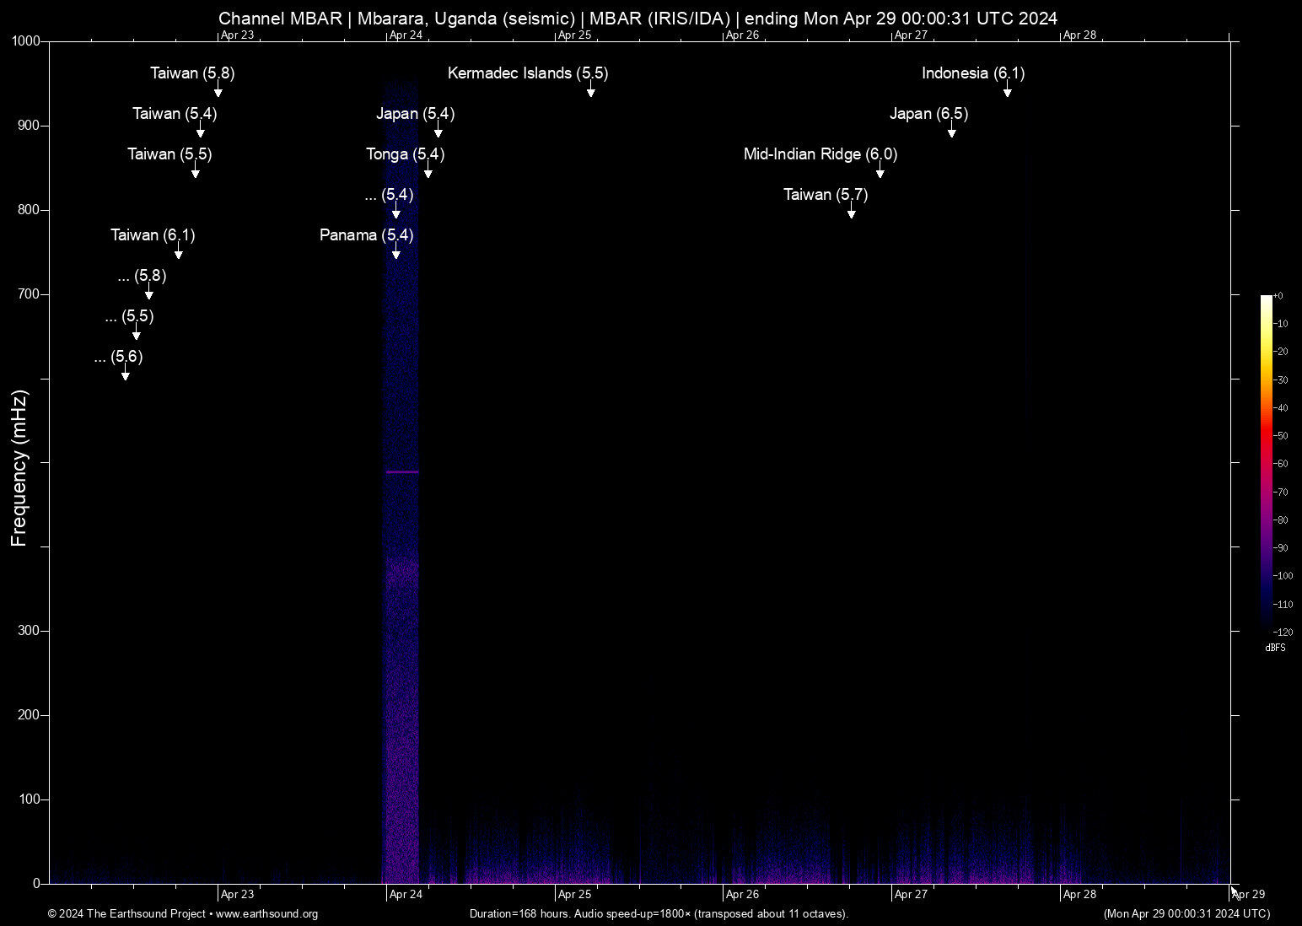Click the arrow under Panama (5.4)

tap(395, 253)
